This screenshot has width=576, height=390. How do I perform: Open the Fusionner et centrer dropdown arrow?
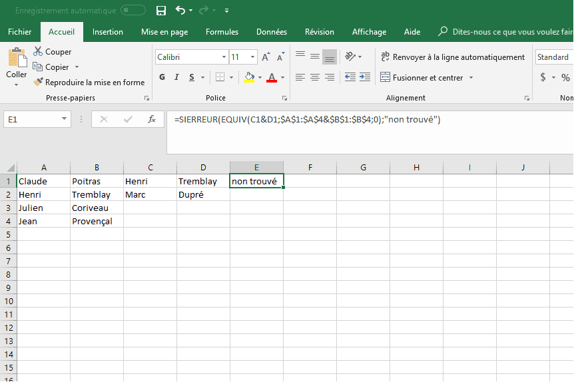471,78
